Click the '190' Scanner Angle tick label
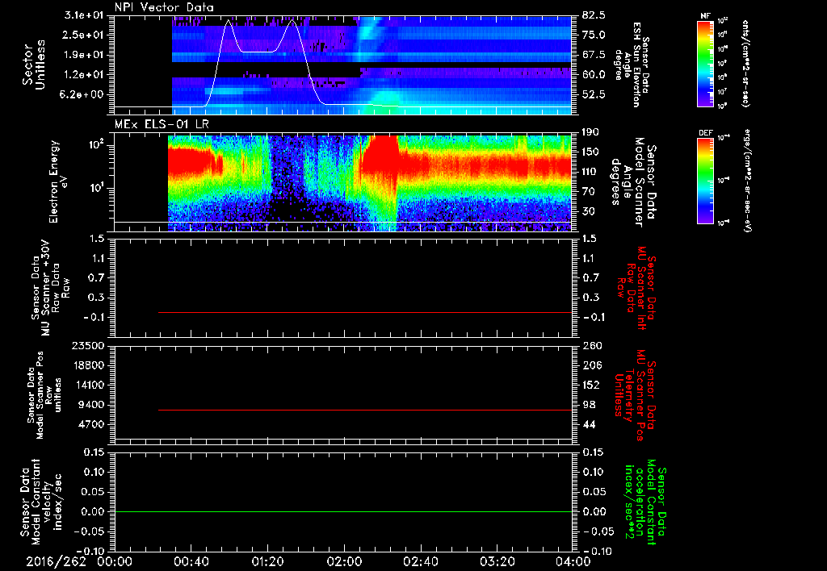This screenshot has height=571, width=827. click(591, 132)
